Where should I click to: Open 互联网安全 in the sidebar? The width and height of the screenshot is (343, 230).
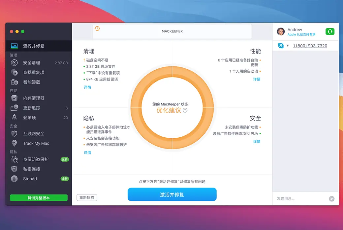coord(39,134)
